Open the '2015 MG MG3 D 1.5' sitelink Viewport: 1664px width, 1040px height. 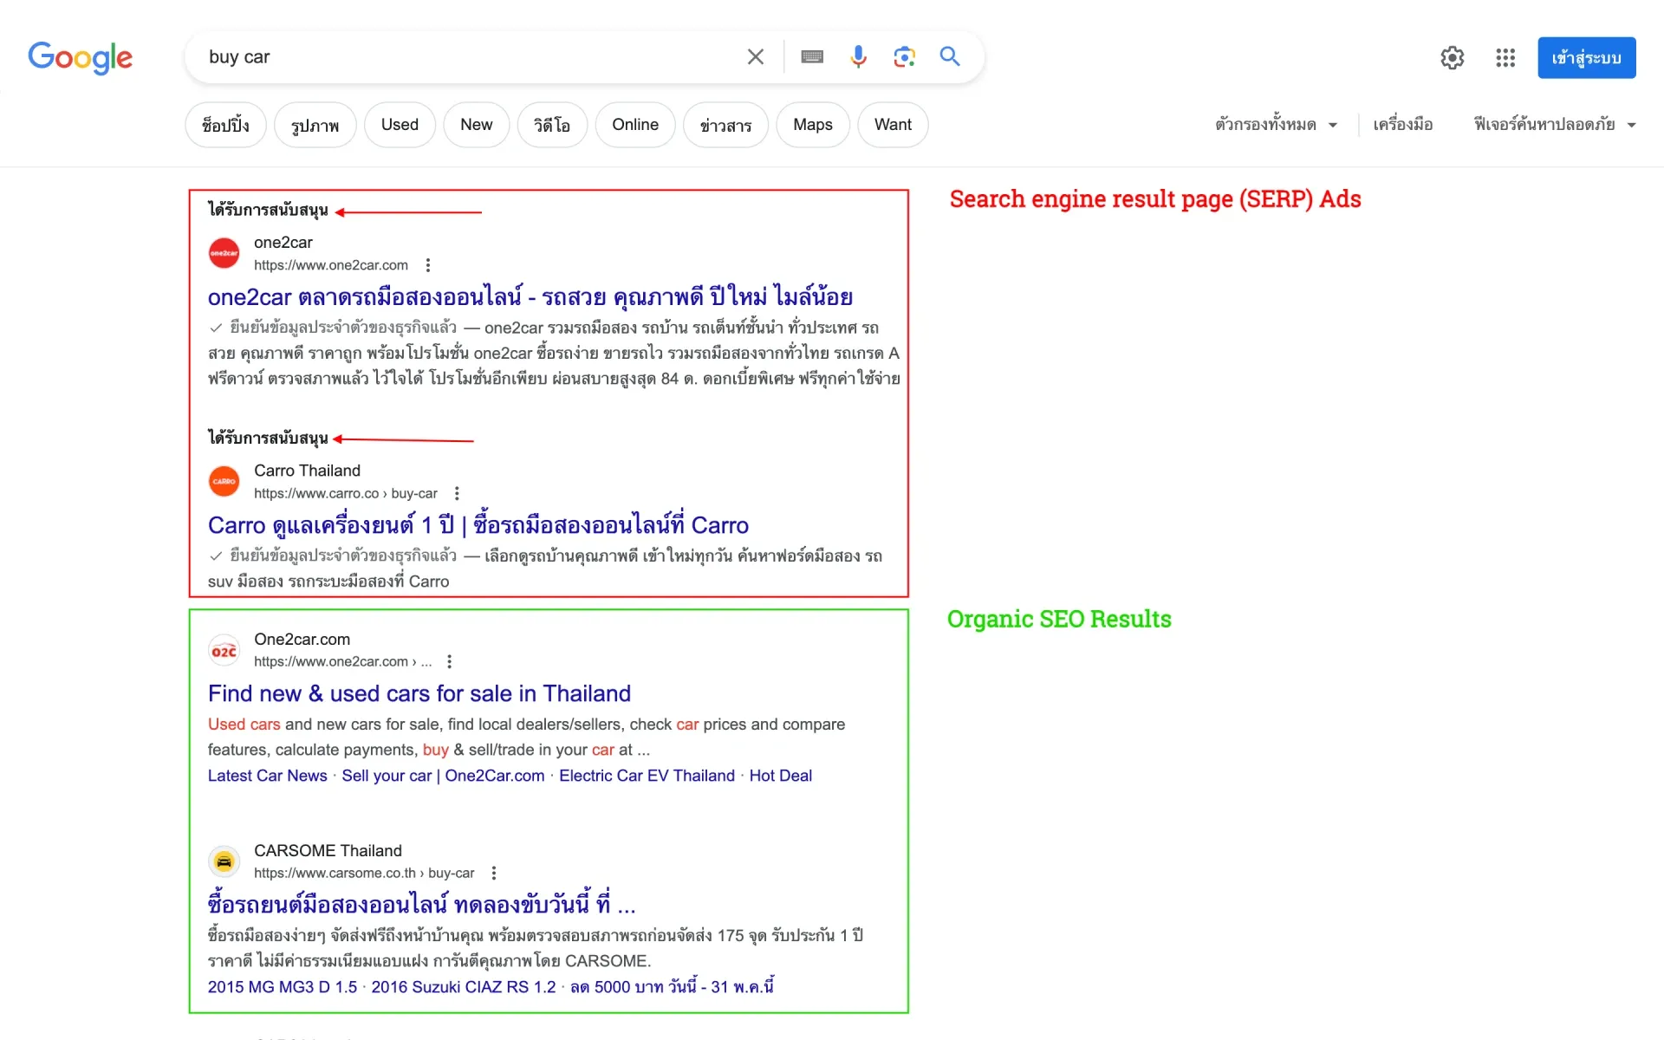pyautogui.click(x=283, y=987)
